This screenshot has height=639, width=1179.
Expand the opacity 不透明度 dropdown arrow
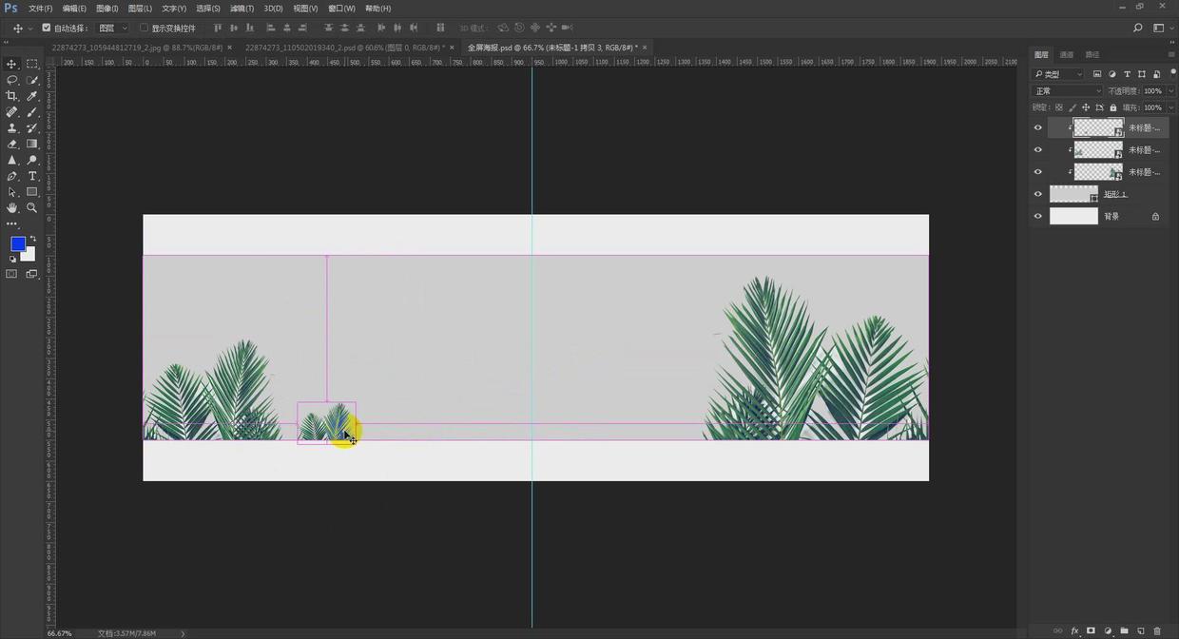1170,91
